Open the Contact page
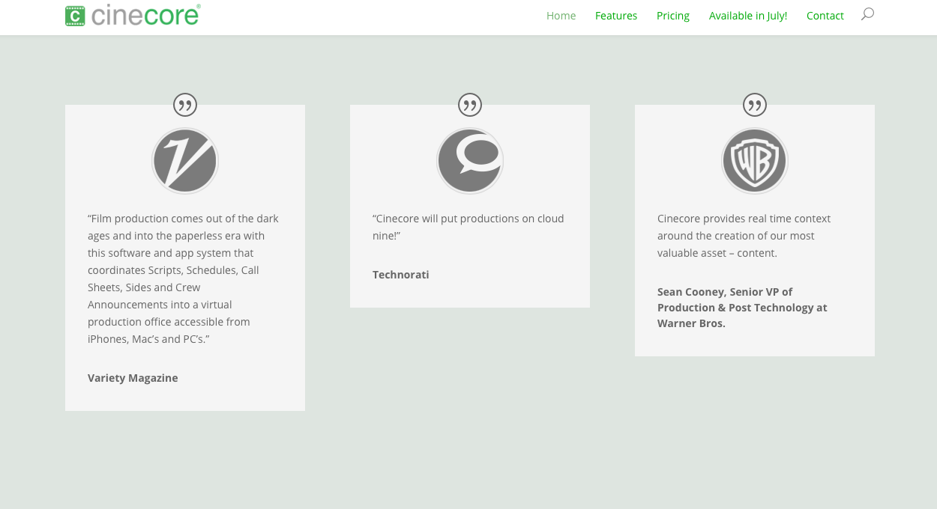The height and width of the screenshot is (509, 937). pos(825,16)
